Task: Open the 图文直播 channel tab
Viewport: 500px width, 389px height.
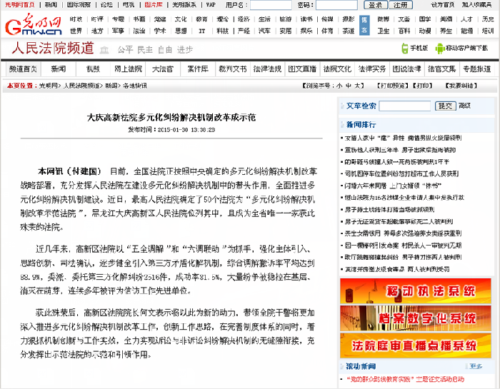Action: coord(302,69)
